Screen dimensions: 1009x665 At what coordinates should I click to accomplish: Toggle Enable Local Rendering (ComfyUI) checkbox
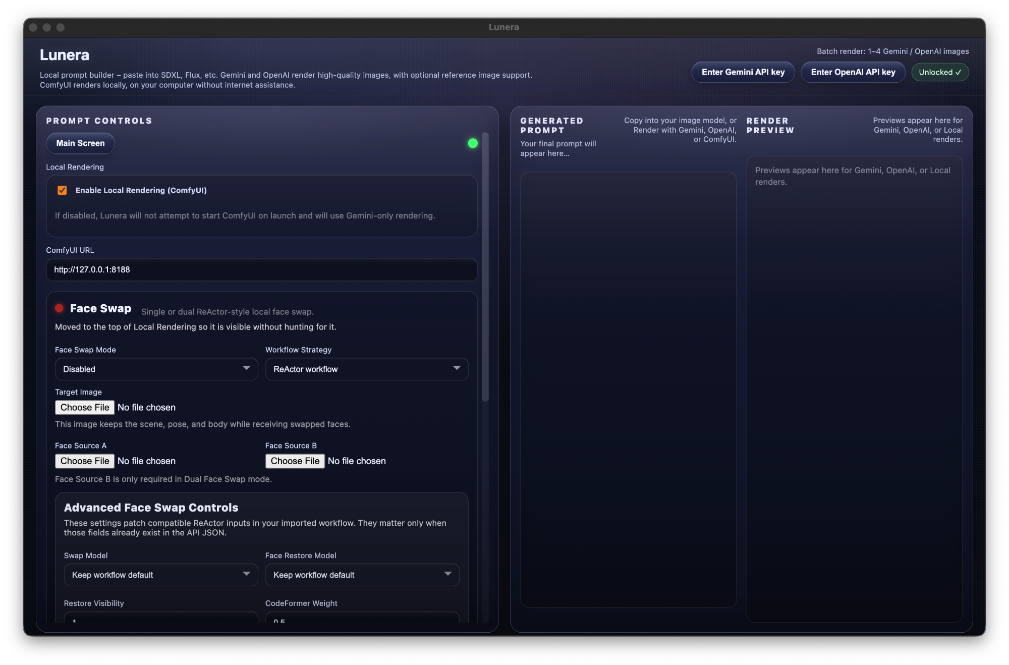pos(62,190)
